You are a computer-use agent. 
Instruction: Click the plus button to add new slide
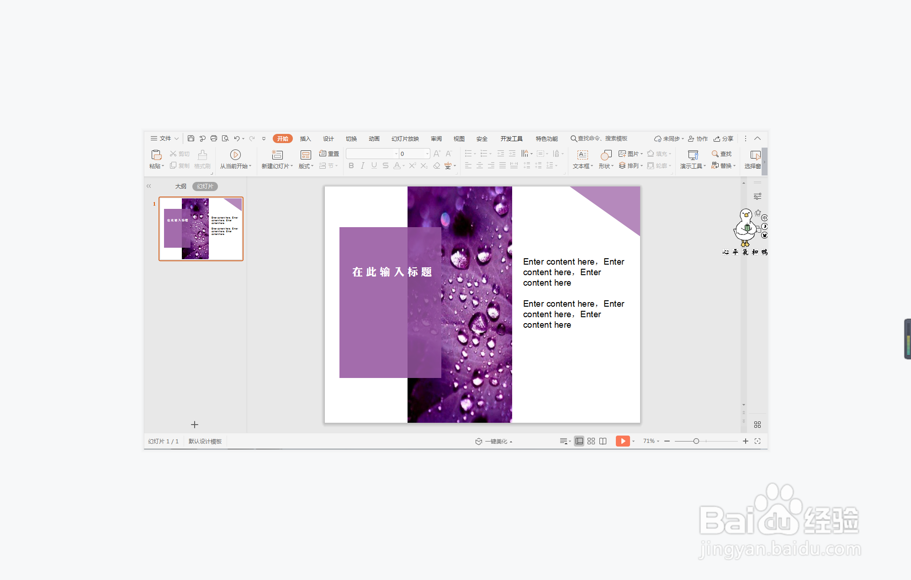click(195, 425)
